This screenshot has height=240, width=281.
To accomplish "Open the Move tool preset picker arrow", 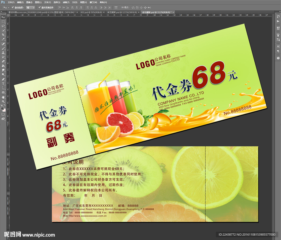I will tap(9, 8).
